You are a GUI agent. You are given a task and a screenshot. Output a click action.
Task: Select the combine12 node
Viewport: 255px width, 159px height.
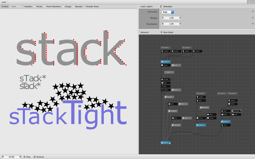pyautogui.click(x=166, y=62)
